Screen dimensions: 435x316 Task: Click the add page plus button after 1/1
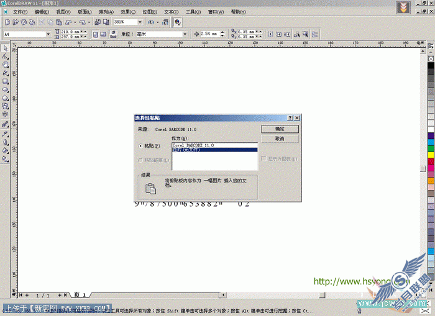click(60, 296)
